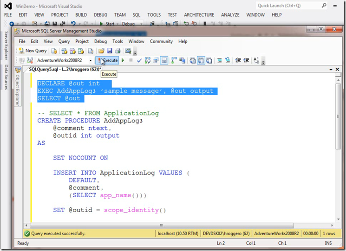
Task: Click the green Debug play icon
Action: point(123,60)
